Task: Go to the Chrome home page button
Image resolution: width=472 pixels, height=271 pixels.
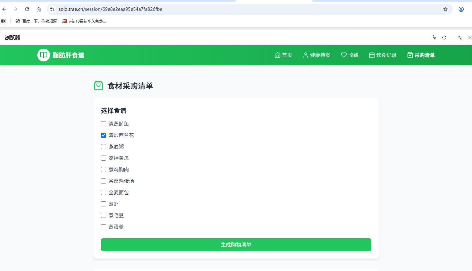Action: [x=39, y=9]
